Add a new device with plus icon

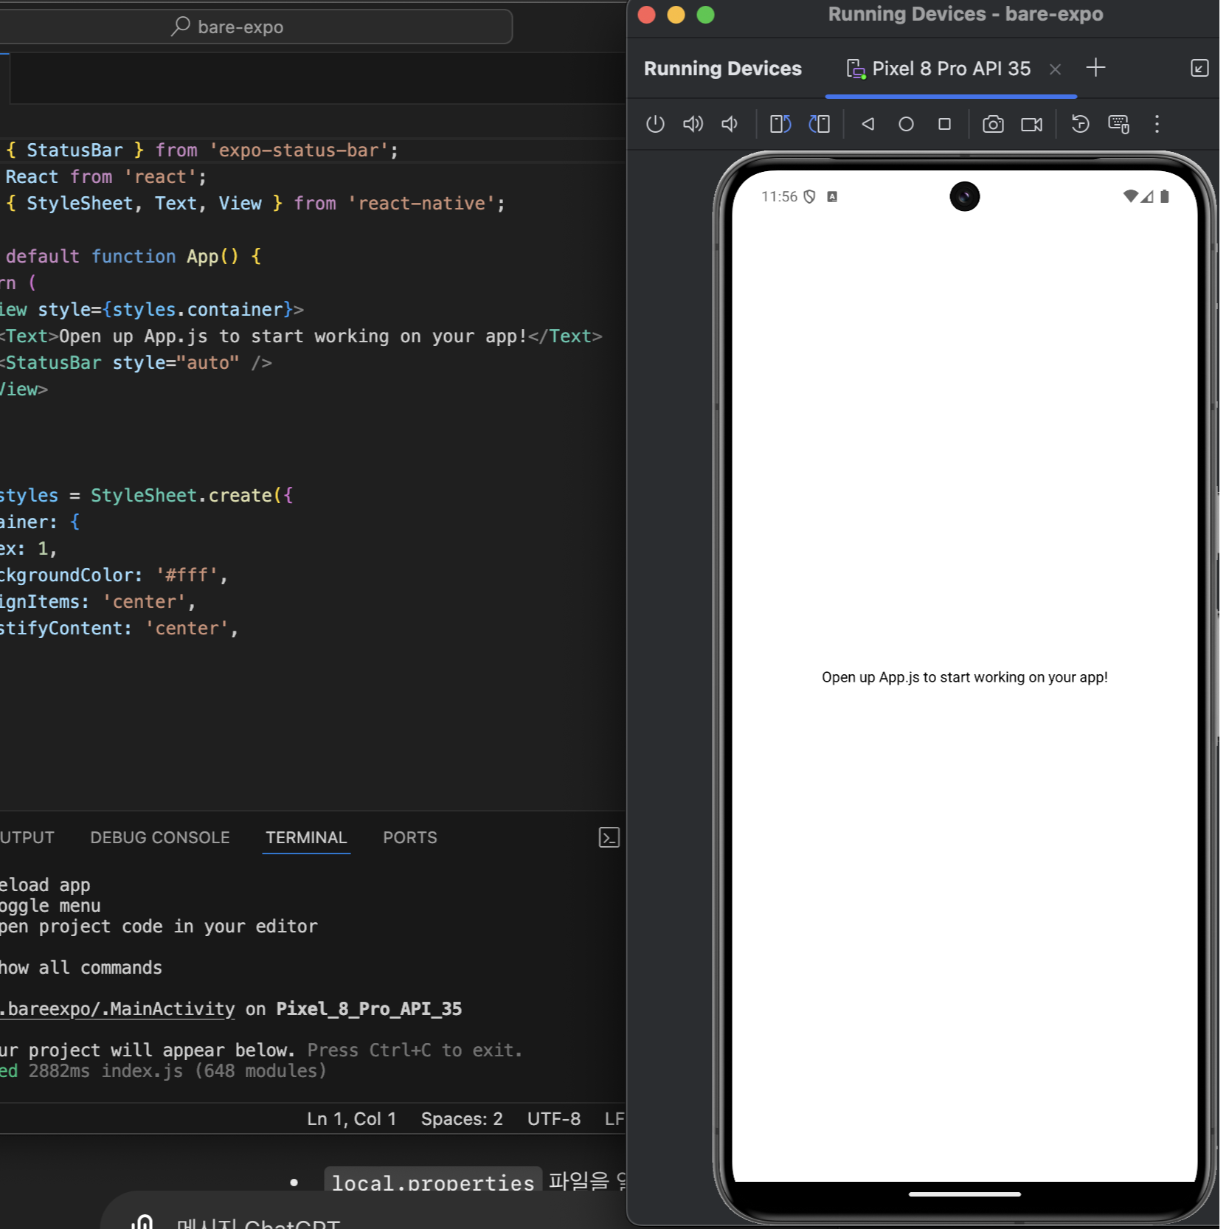coord(1095,68)
